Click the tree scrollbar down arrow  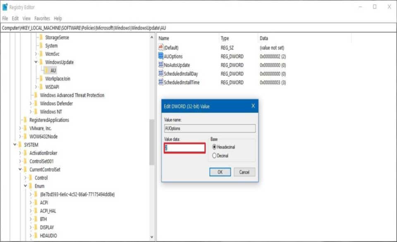(x=152, y=237)
